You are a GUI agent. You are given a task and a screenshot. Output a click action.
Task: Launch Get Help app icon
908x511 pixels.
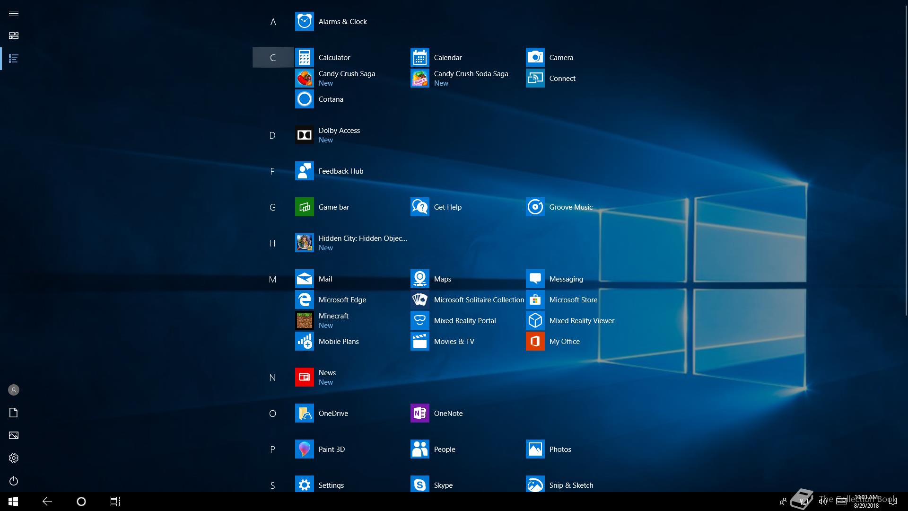coord(419,207)
